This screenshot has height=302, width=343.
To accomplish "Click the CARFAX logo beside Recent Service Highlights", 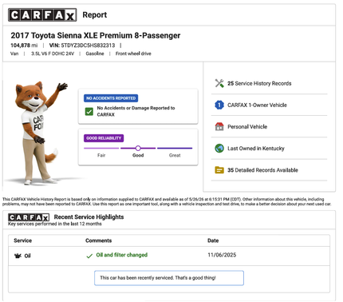I will pos(29,217).
